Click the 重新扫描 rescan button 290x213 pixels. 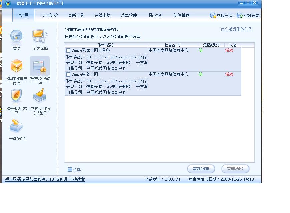pyautogui.click(x=201, y=169)
